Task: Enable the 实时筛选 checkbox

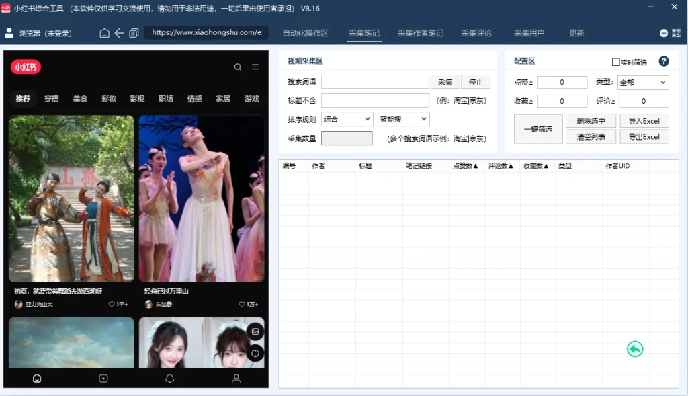Action: (615, 62)
